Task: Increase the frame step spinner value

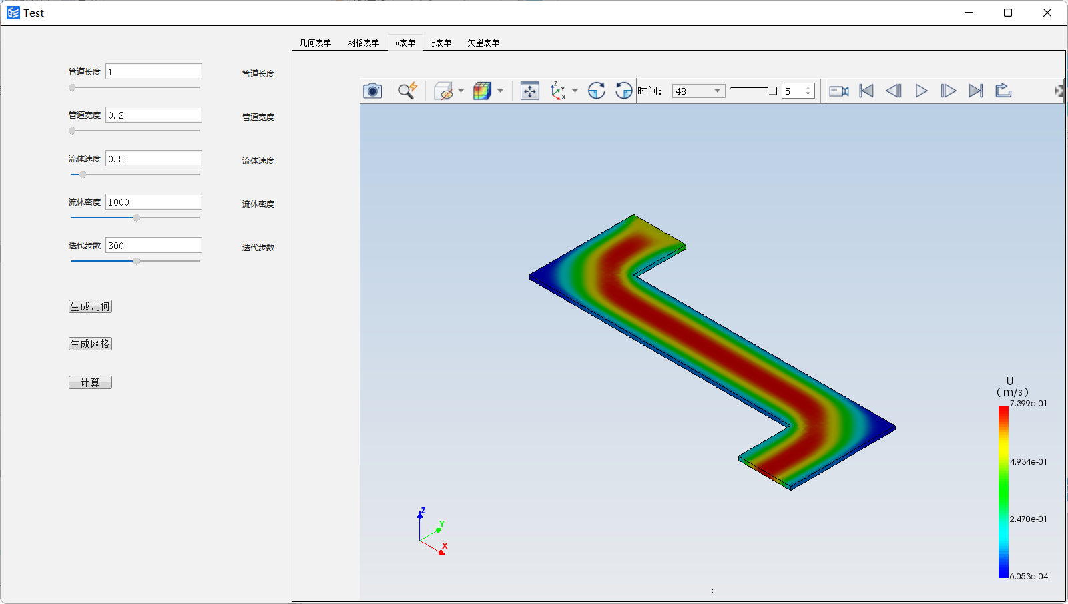Action: pos(808,88)
